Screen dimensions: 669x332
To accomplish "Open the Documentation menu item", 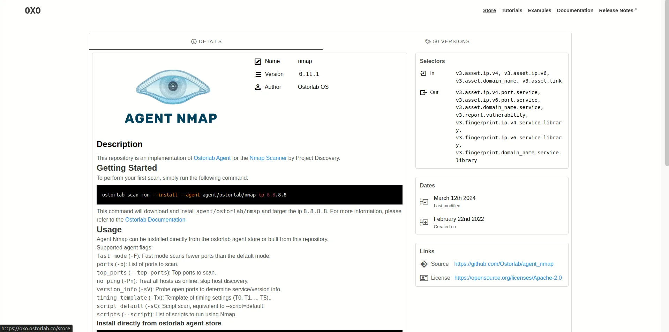I will [574, 10].
